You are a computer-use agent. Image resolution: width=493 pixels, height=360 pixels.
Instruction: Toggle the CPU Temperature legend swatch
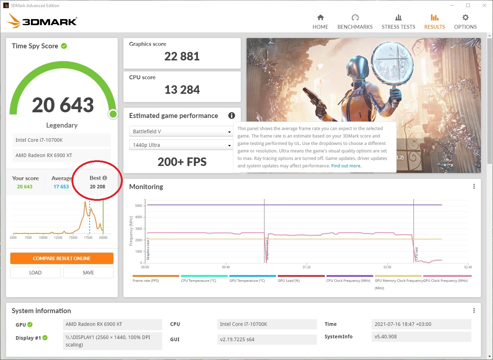click(204, 276)
